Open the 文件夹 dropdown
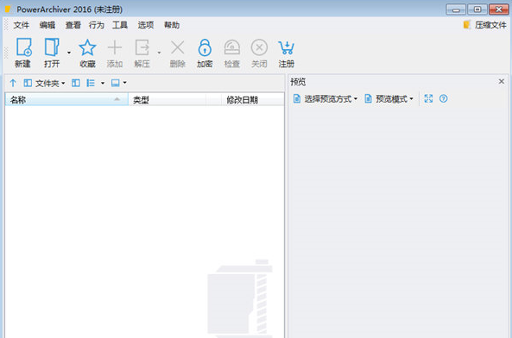 click(44, 83)
